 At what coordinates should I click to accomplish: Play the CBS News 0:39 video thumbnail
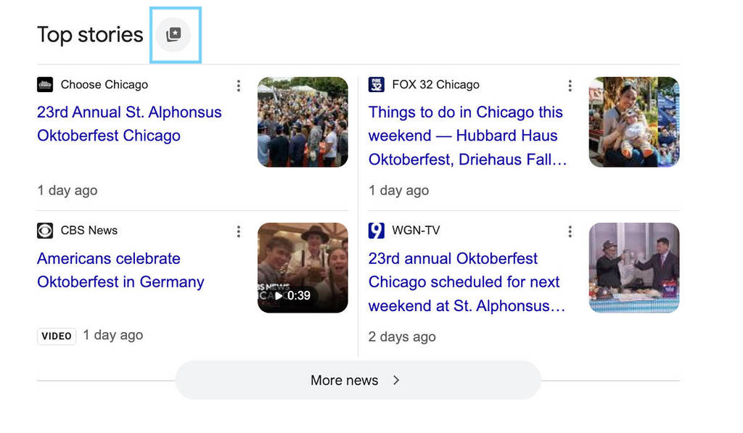click(303, 268)
